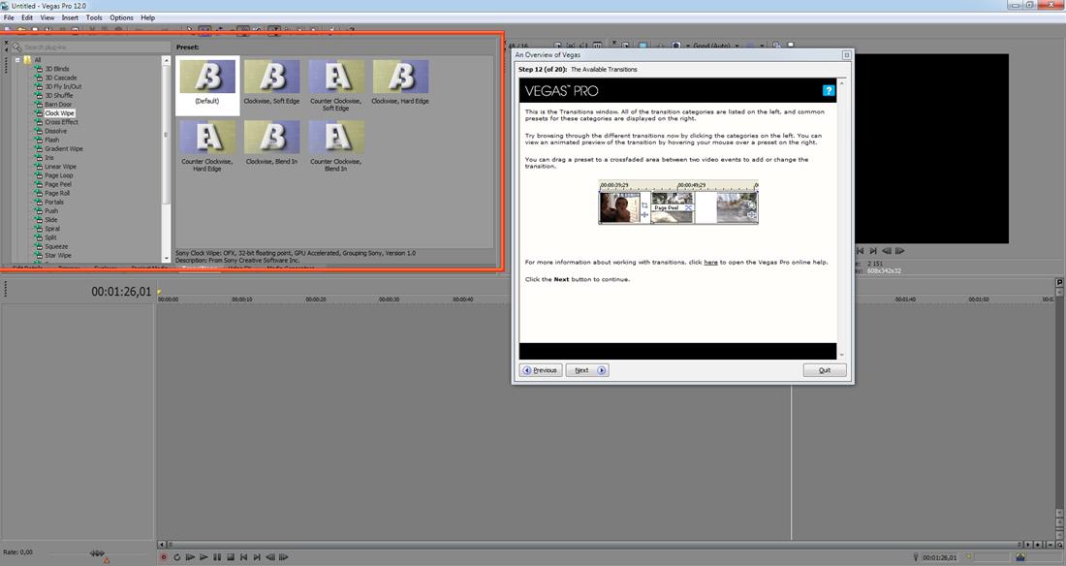Collapse the All transitions folder
1066x566 pixels.
17,60
